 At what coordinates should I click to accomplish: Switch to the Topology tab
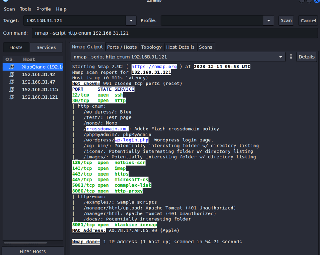click(151, 47)
